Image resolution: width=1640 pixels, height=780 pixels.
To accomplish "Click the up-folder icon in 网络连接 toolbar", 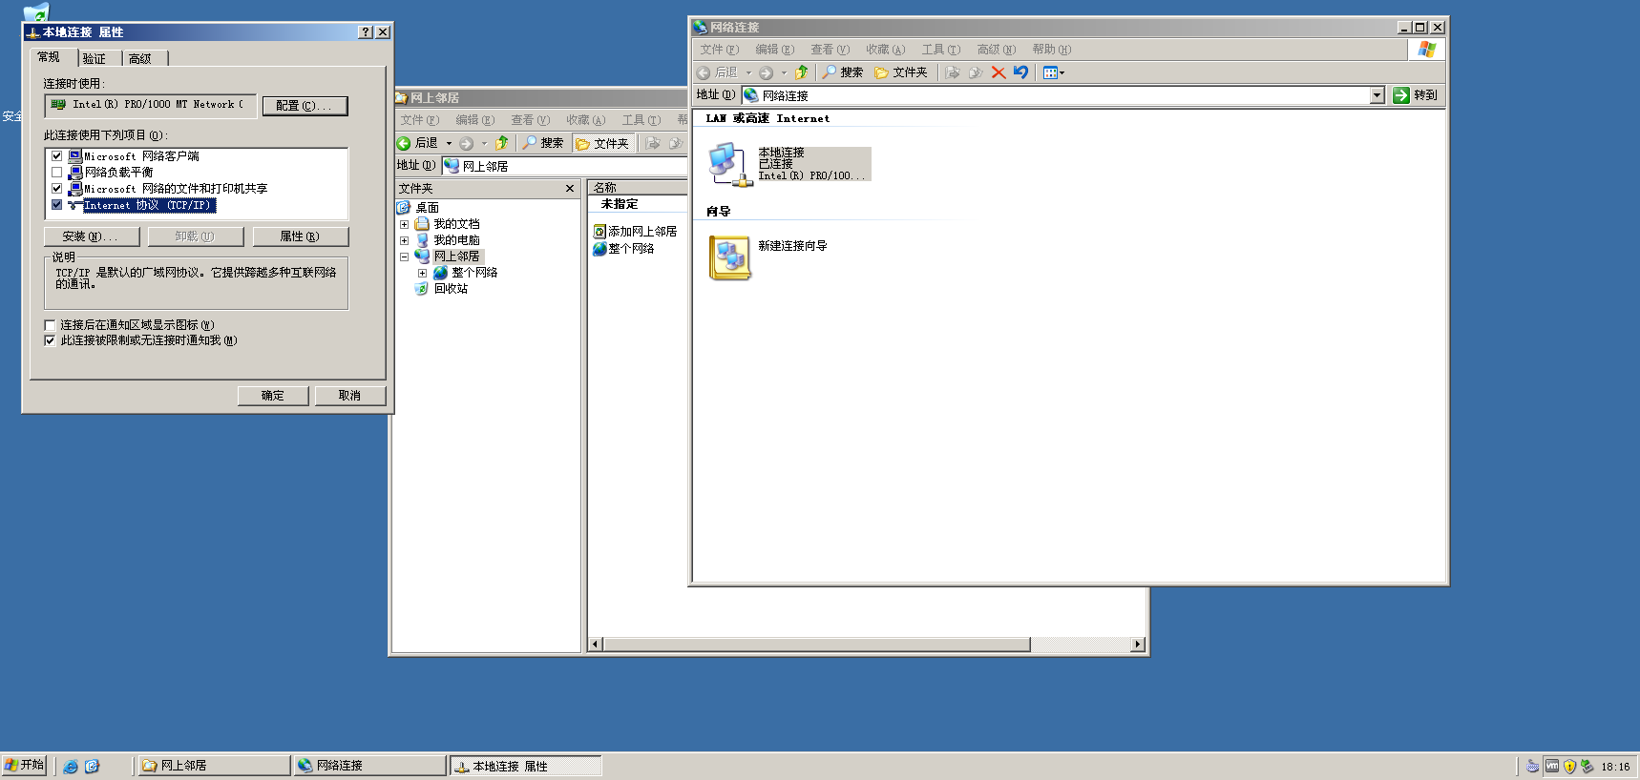I will 802,72.
